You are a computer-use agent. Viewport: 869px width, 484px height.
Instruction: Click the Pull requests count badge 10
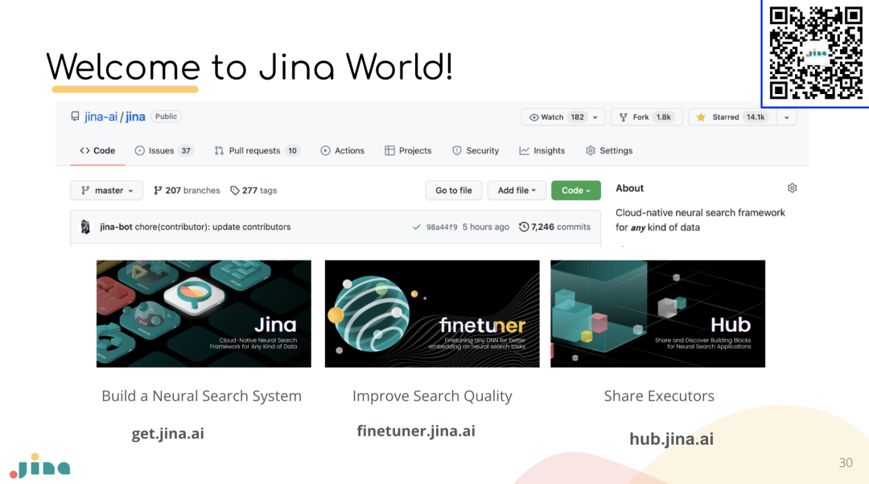(292, 150)
